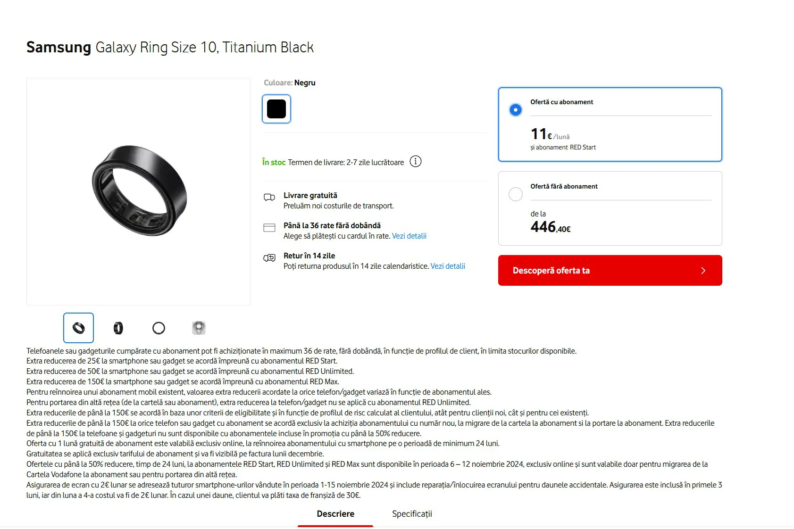Screen dimensions: 794x529
Task: Click the credit card installments icon
Action: coord(269,228)
